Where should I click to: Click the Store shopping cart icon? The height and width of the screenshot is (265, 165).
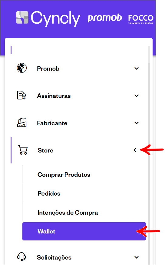point(23,150)
